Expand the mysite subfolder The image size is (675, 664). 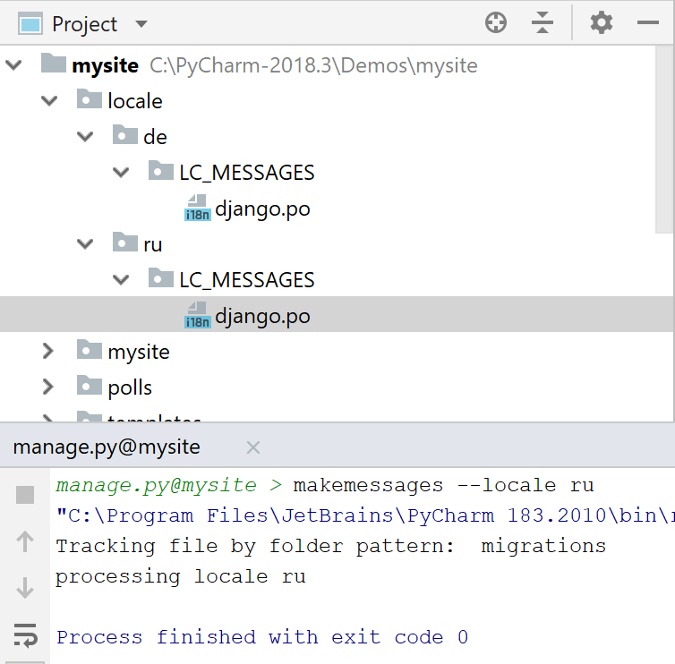[x=48, y=352]
